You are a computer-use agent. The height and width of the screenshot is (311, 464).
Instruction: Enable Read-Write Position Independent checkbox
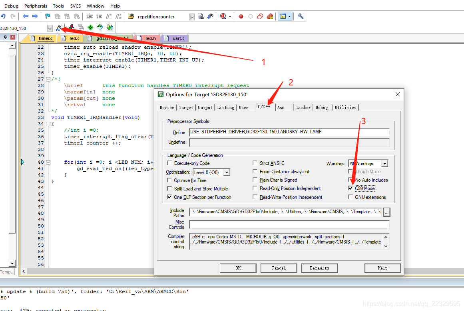255,197
